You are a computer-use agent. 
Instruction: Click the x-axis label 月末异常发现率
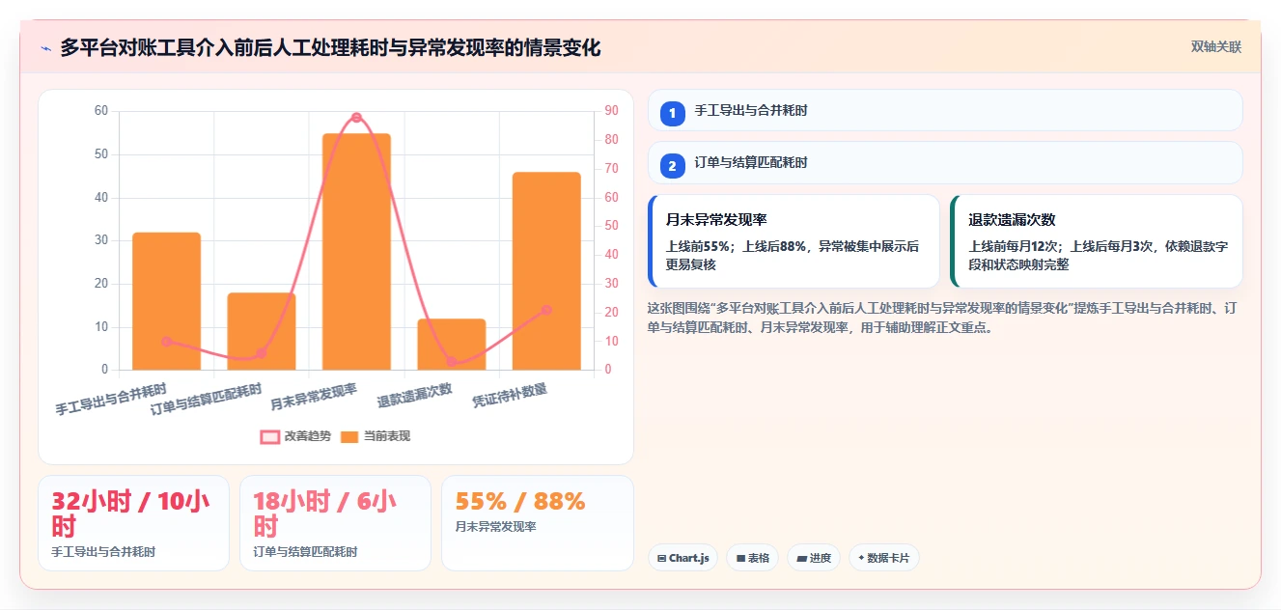coord(314,398)
